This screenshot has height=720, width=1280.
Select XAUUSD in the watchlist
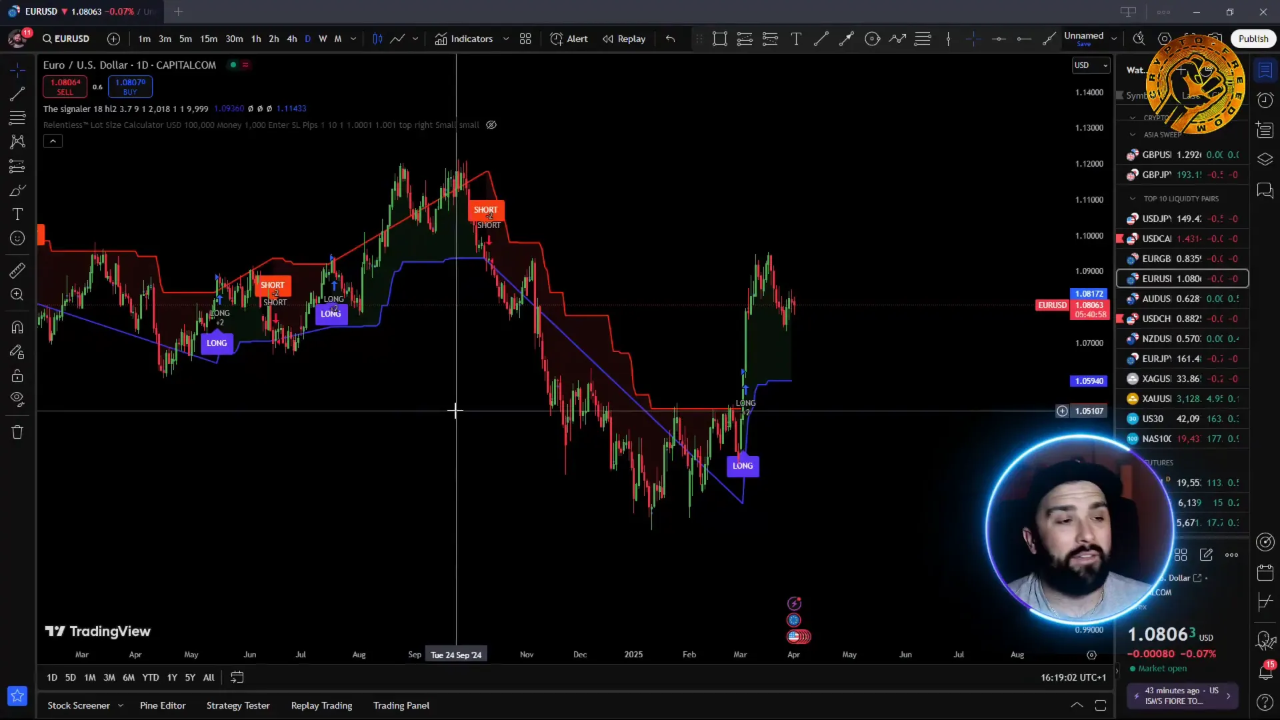click(x=1183, y=399)
